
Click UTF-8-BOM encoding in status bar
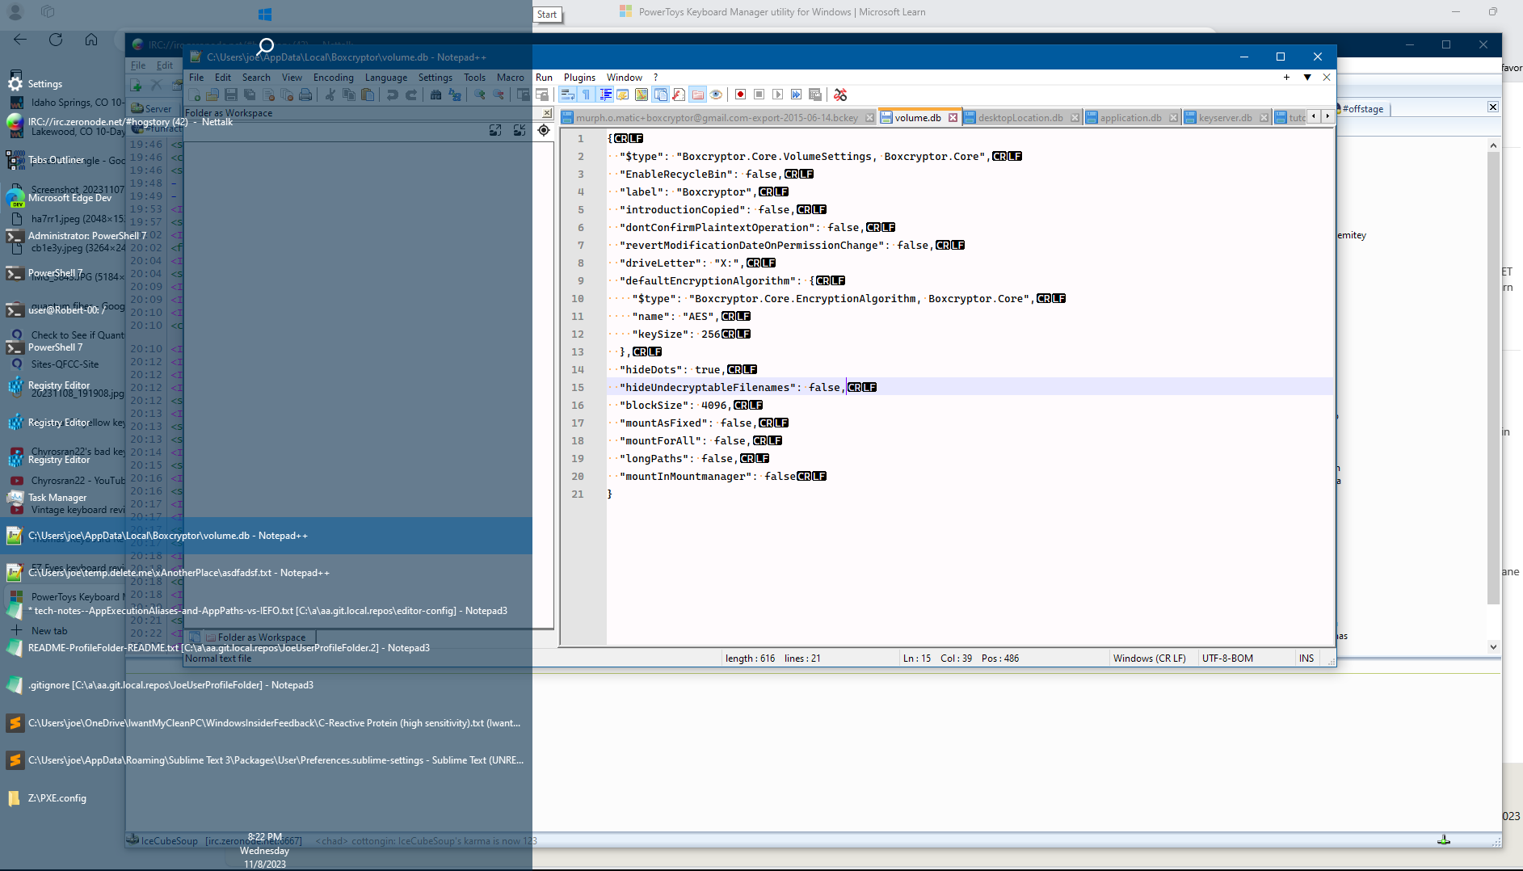pyautogui.click(x=1227, y=659)
